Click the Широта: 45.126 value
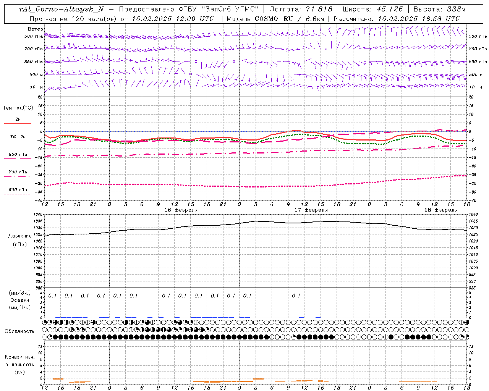 click(373, 9)
